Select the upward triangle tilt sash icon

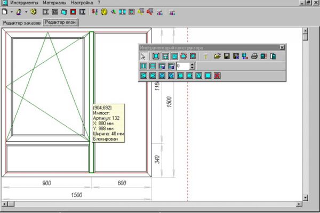199,76
